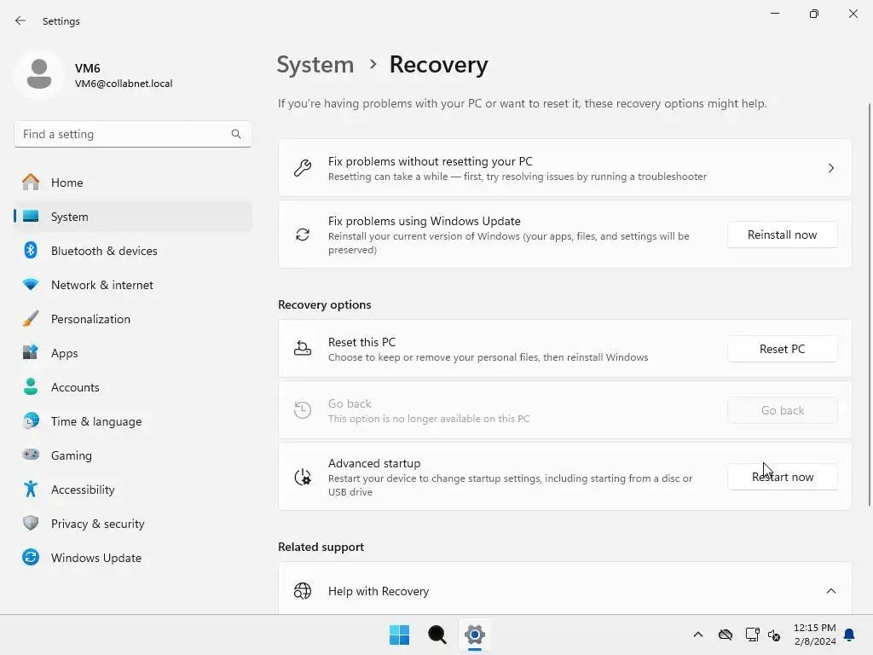Click the 'Recovery options' heading text
Image resolution: width=873 pixels, height=655 pixels.
325,304
